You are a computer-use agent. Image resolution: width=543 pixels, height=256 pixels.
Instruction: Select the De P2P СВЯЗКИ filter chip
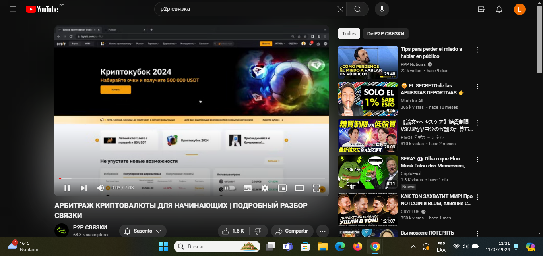click(386, 34)
